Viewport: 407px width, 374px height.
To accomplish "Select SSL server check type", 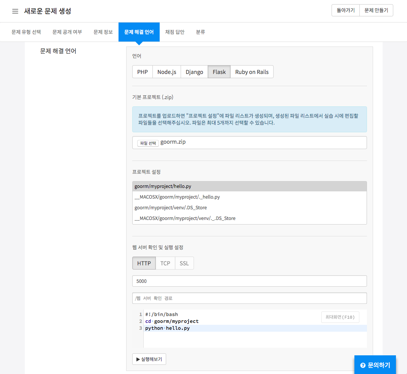I will [184, 263].
